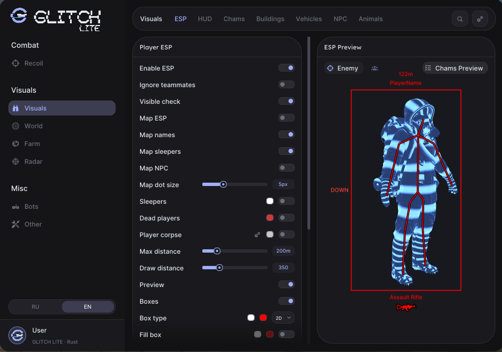Enable Player corpse switch
Image resolution: width=502 pixels, height=352 pixels.
pyautogui.click(x=286, y=234)
